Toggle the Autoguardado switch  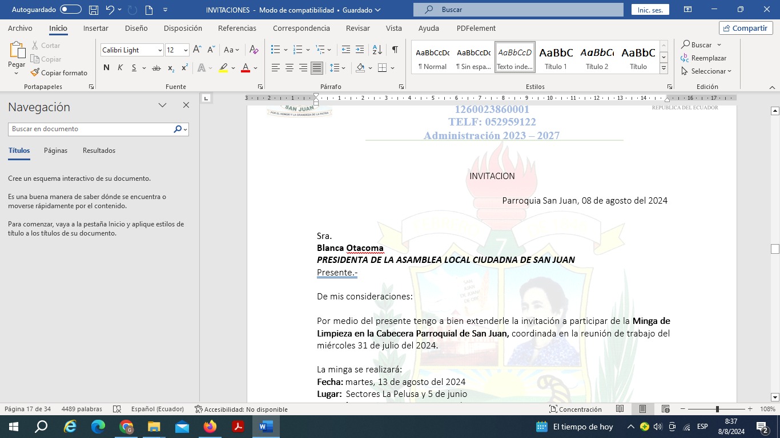coord(71,10)
